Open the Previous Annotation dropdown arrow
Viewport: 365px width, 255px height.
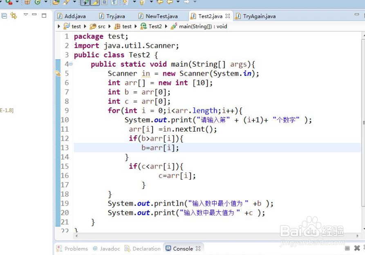[x=151, y=2]
